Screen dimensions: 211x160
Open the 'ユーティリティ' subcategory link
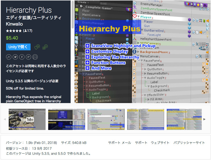(47, 18)
